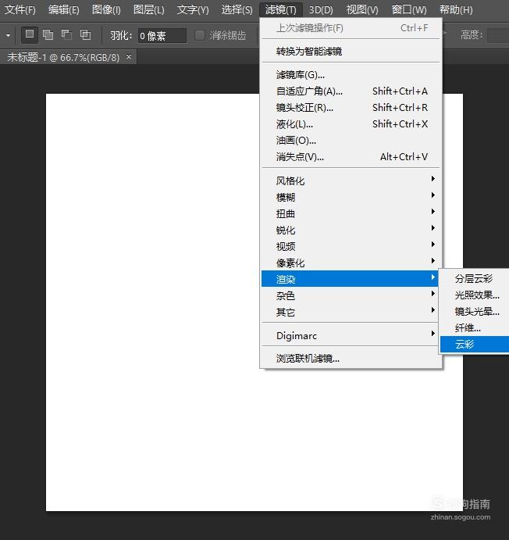Screen dimensions: 509x540
Task: Open 光照效果... lighting effects
Action: (x=475, y=295)
